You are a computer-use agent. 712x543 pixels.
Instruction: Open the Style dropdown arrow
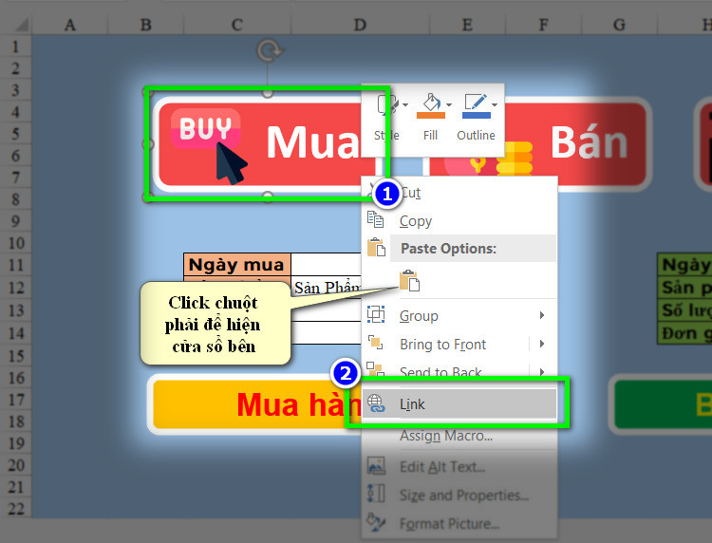point(405,104)
